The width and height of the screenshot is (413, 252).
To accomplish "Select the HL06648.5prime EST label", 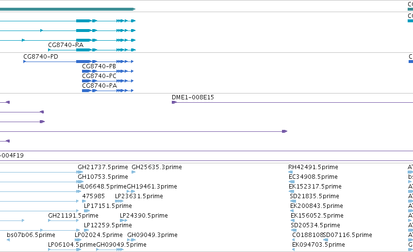I will tap(102, 187).
